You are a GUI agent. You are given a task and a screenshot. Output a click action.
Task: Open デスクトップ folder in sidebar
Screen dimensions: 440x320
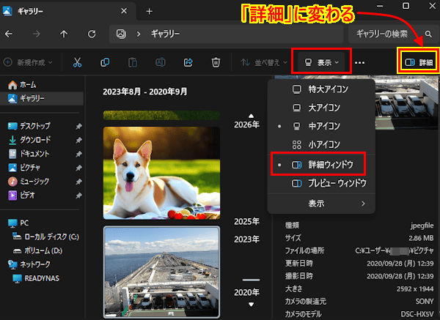(29, 126)
